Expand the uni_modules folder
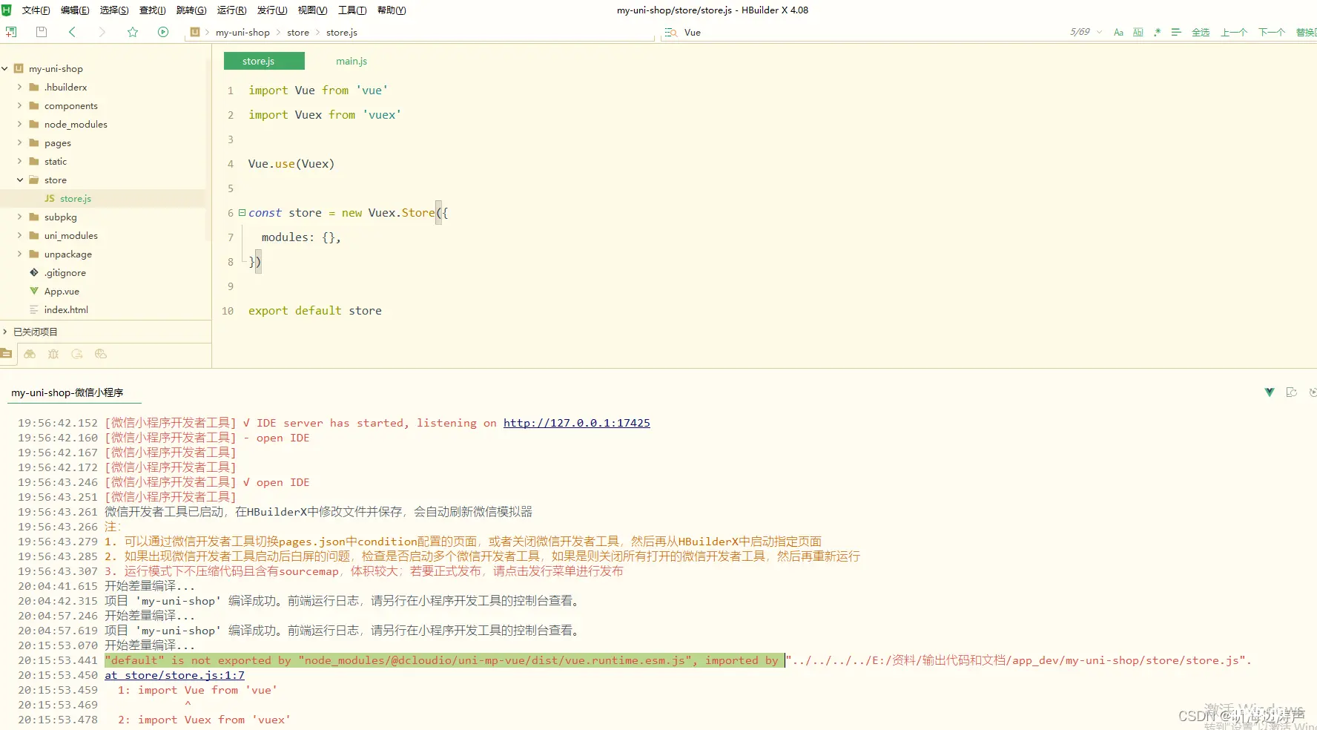The height and width of the screenshot is (730, 1317). 20,235
